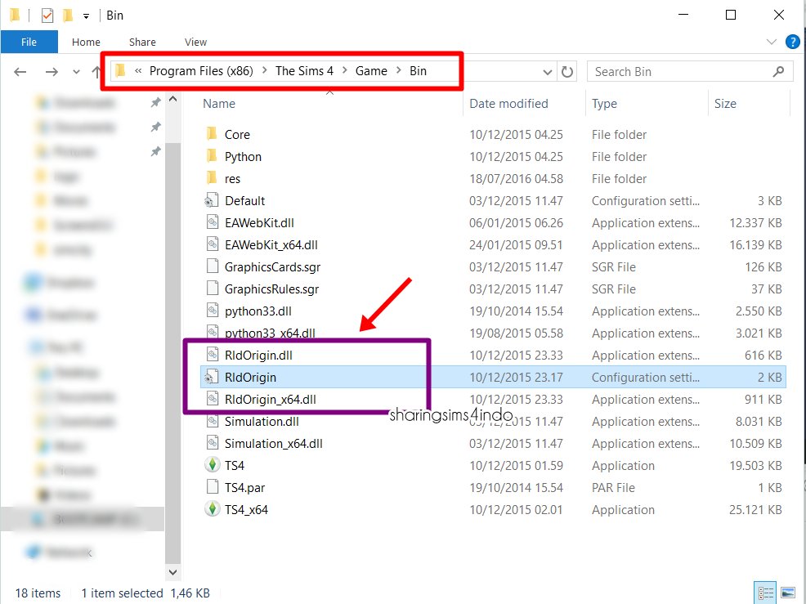Sort by Date modified column header
Image resolution: width=806 pixels, height=604 pixels.
pyautogui.click(x=508, y=104)
